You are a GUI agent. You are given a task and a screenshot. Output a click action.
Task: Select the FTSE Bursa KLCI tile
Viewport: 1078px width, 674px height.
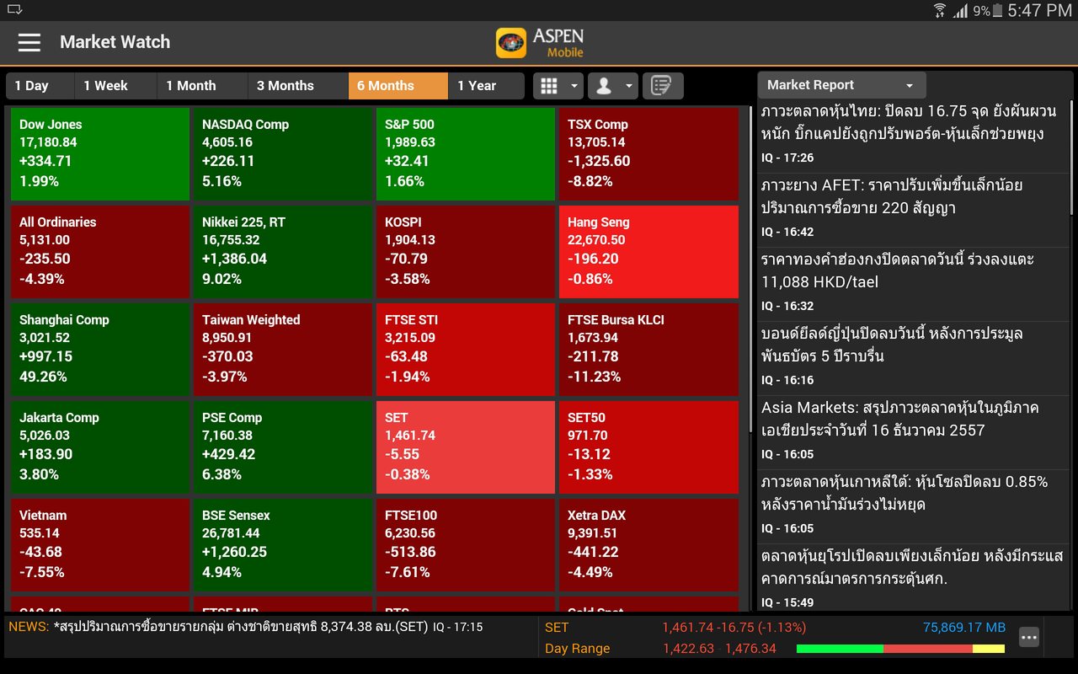648,349
